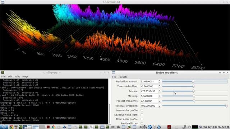The image size is (230, 129).
Task: Open the Lubuntu start menu button
Action: click(x=4, y=127)
